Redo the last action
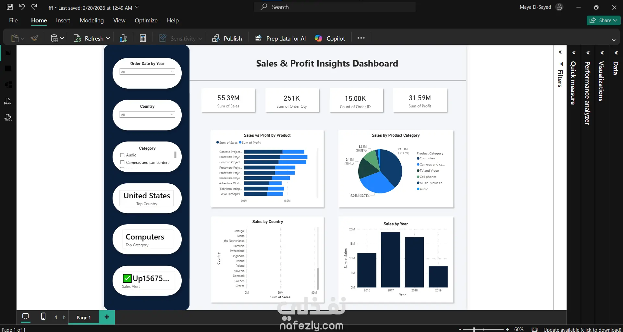623x332 pixels. coord(34,7)
